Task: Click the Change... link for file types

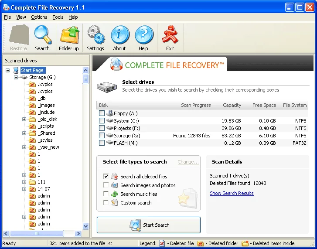Action: tap(188, 162)
